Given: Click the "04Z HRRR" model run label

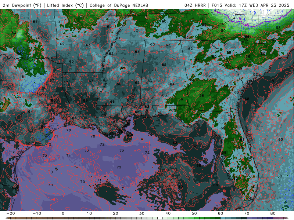Looking at the screenshot, I should point(195,5).
